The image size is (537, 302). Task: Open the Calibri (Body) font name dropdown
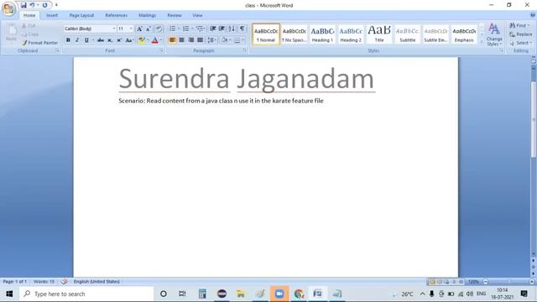point(114,29)
